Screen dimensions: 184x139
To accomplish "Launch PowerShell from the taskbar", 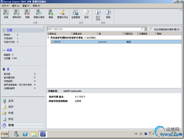I will (25, 134).
